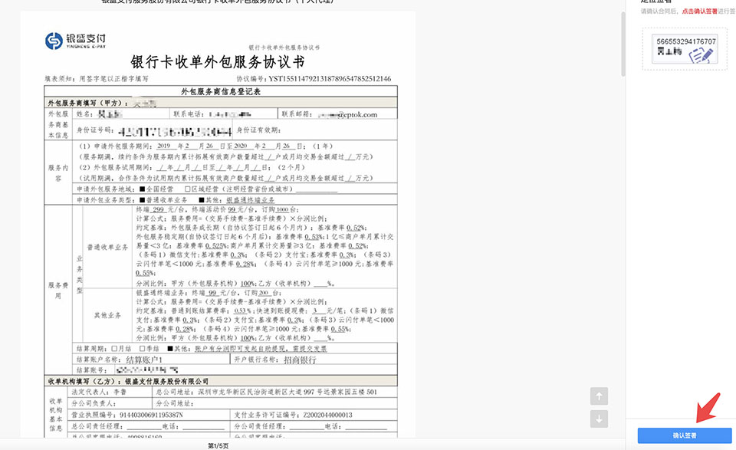This screenshot has height=450, width=736.
Task: Toggle the 全国经营 checkbox
Action: (143, 189)
